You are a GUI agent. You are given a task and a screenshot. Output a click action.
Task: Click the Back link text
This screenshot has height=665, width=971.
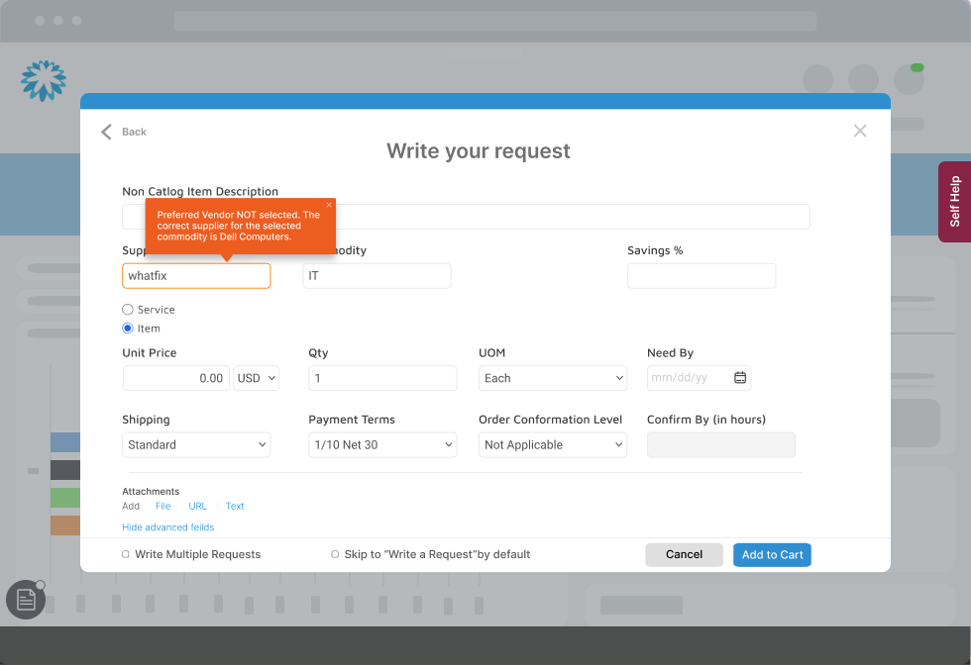coord(134,132)
